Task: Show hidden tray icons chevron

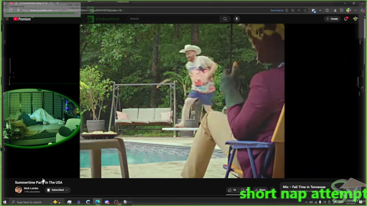Action: click(x=306, y=202)
